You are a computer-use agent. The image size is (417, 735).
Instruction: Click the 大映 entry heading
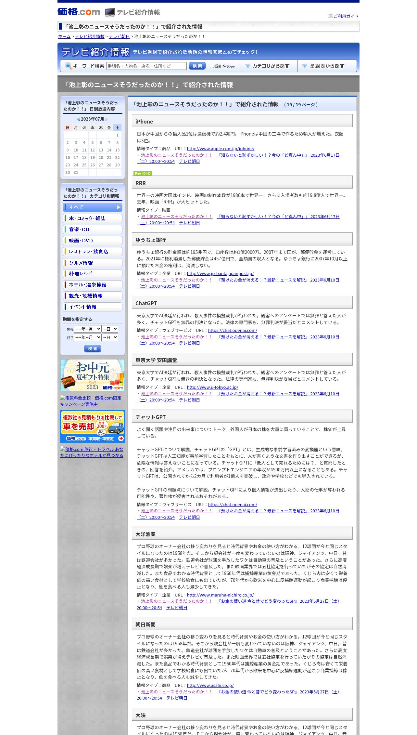pos(141,715)
